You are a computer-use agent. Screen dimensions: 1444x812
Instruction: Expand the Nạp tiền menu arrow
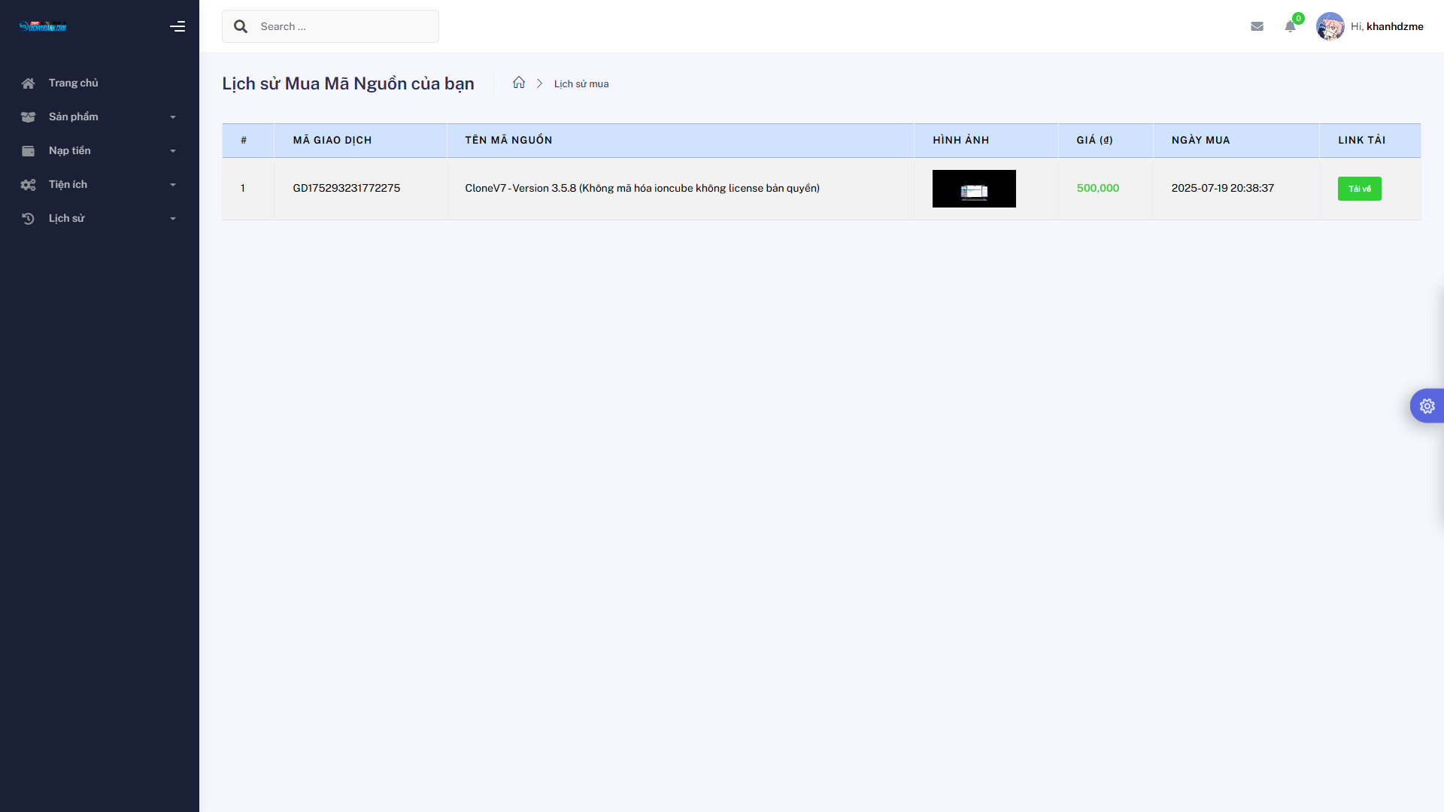click(173, 151)
